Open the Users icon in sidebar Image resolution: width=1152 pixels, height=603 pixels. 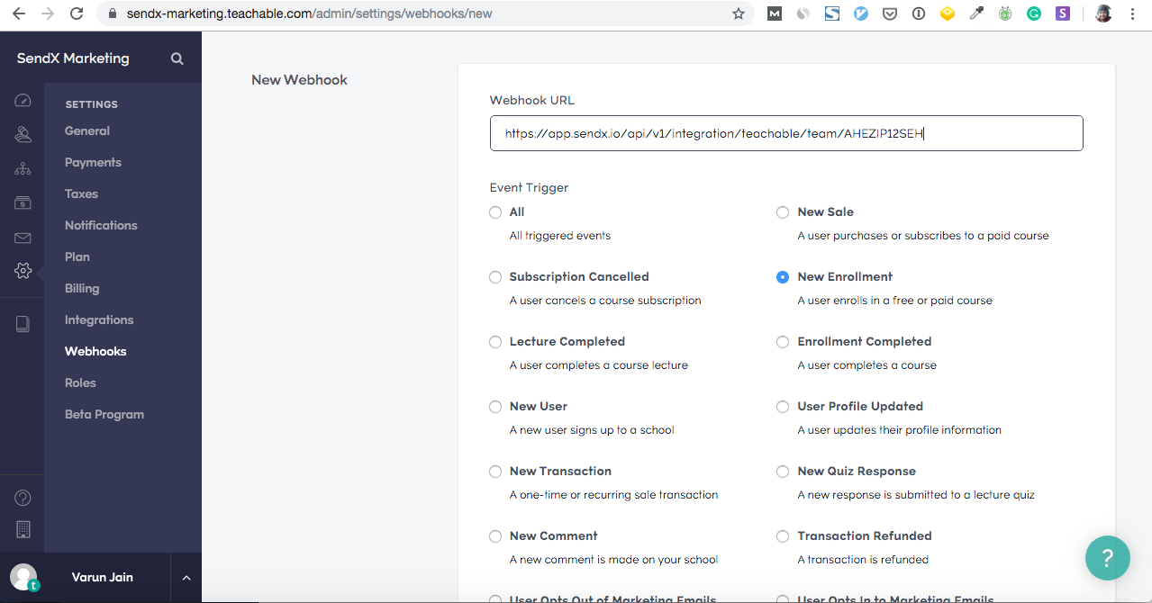pyautogui.click(x=23, y=135)
